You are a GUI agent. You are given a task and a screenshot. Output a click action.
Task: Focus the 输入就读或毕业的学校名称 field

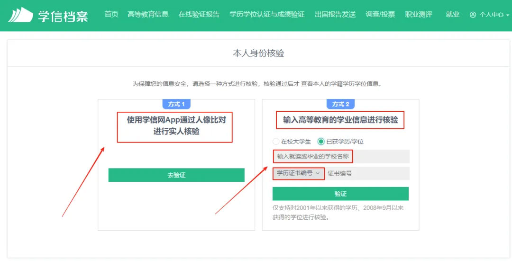point(340,156)
